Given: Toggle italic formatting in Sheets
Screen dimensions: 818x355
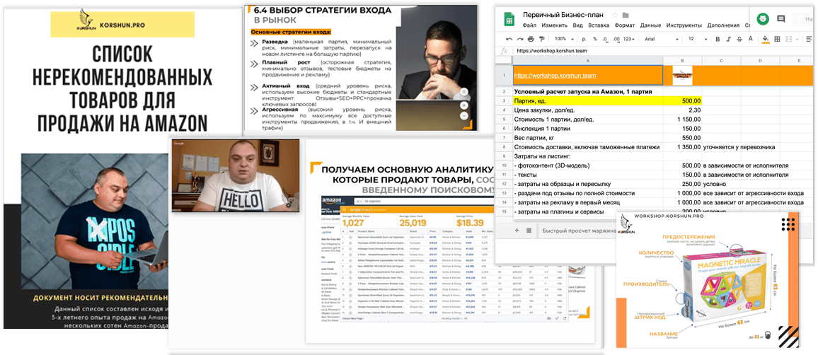Looking at the screenshot, I should (727, 39).
